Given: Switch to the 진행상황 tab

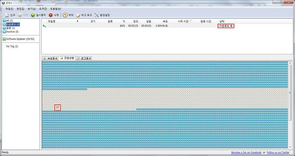Looking at the screenshot, I should tap(67, 58).
